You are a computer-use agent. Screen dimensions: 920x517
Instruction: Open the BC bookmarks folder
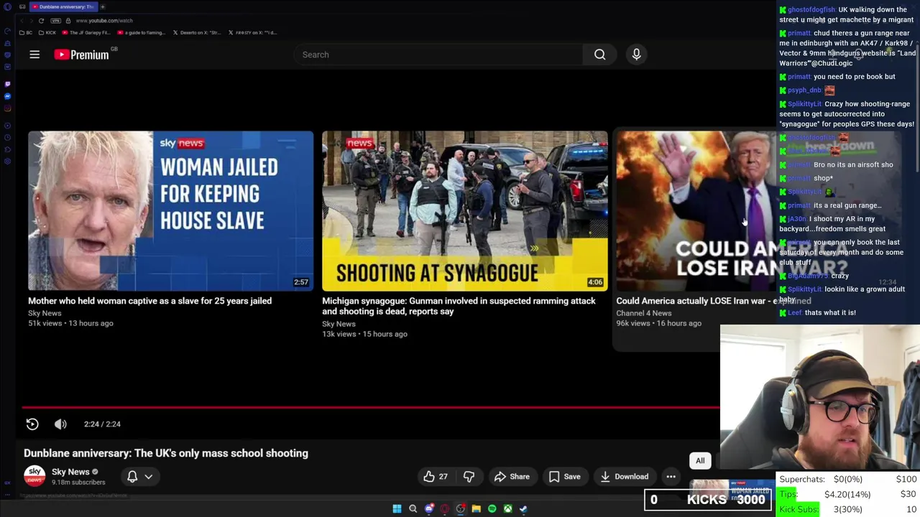26,32
